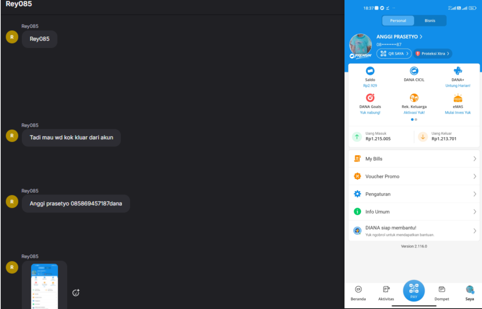482x309 pixels.
Task: Click the battery indicator in phone status bar
Action: point(473,8)
